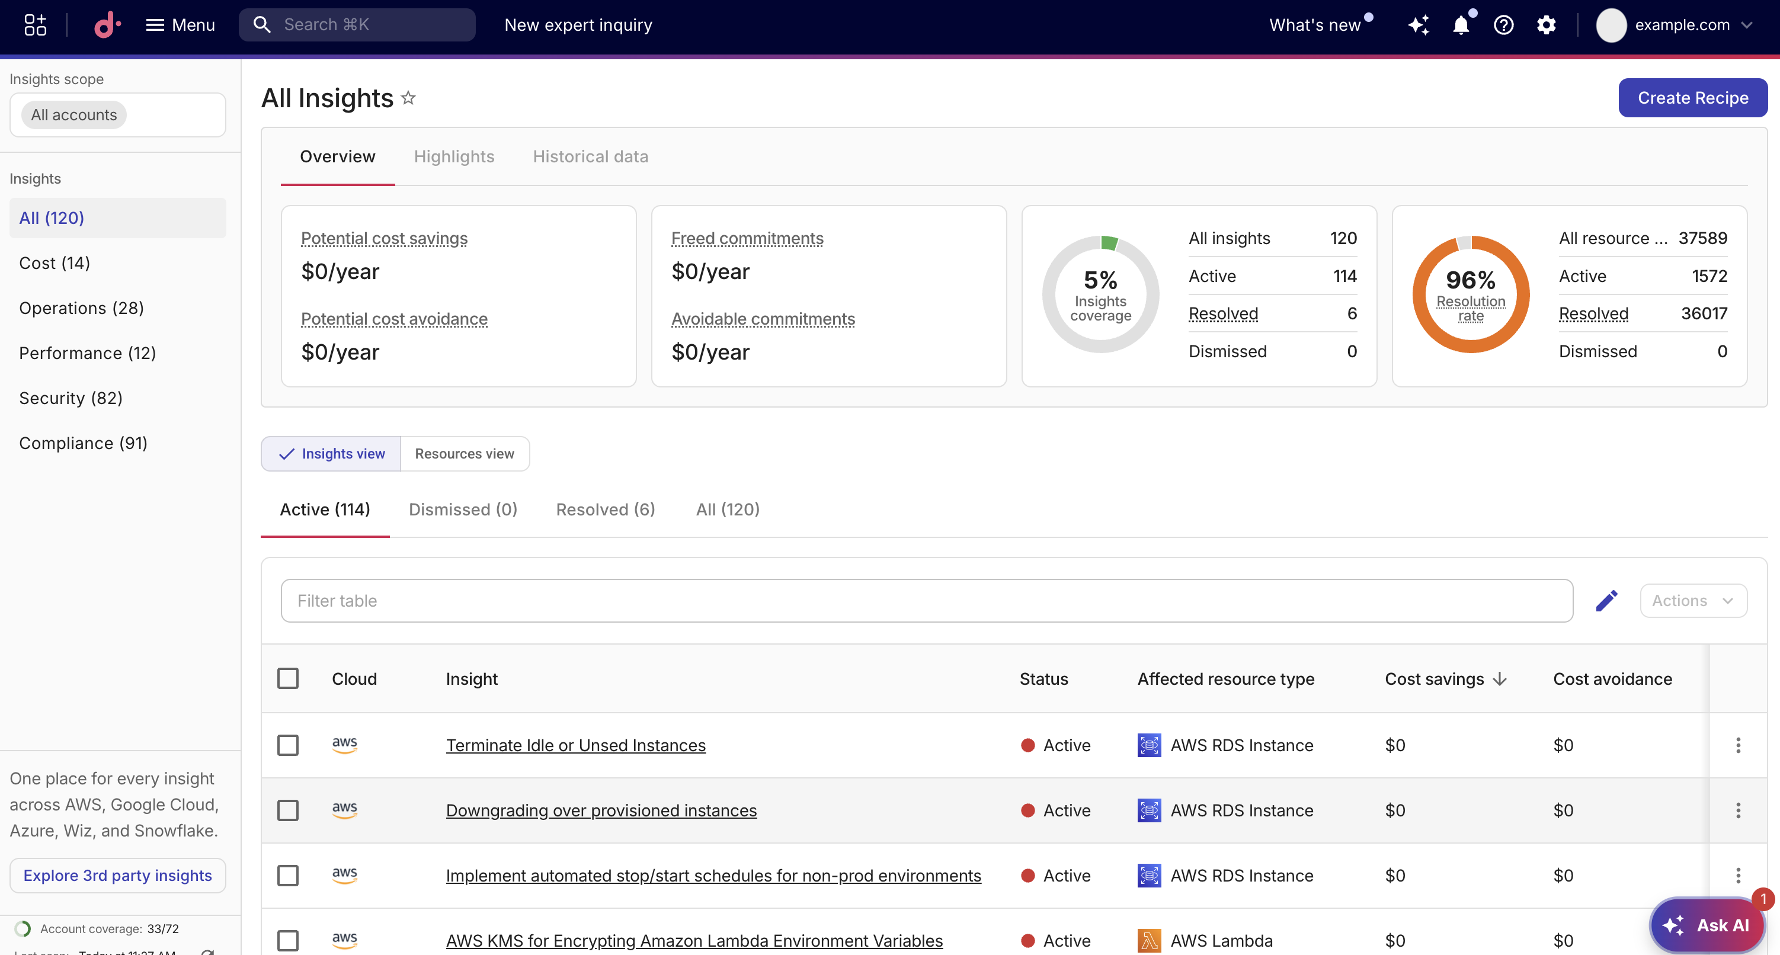Select Compliance (91) category
Image resolution: width=1780 pixels, height=955 pixels.
tap(83, 443)
